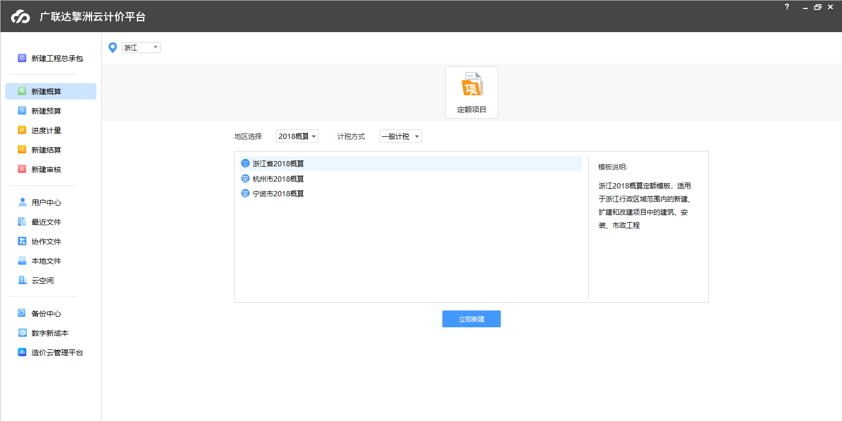Image resolution: width=842 pixels, height=421 pixels.
Task: Switch to 新建预算 in sidebar
Action: [x=46, y=111]
